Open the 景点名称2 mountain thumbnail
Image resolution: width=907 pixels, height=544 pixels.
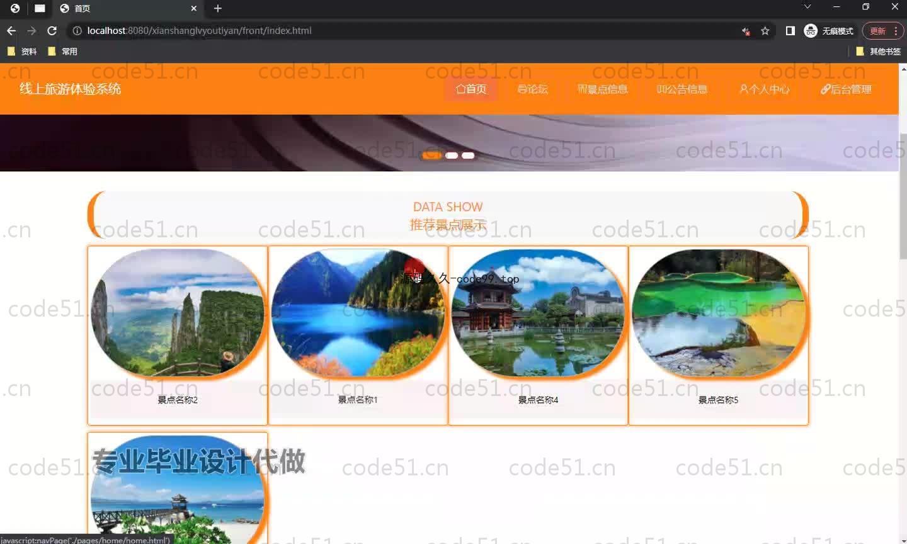click(178, 313)
